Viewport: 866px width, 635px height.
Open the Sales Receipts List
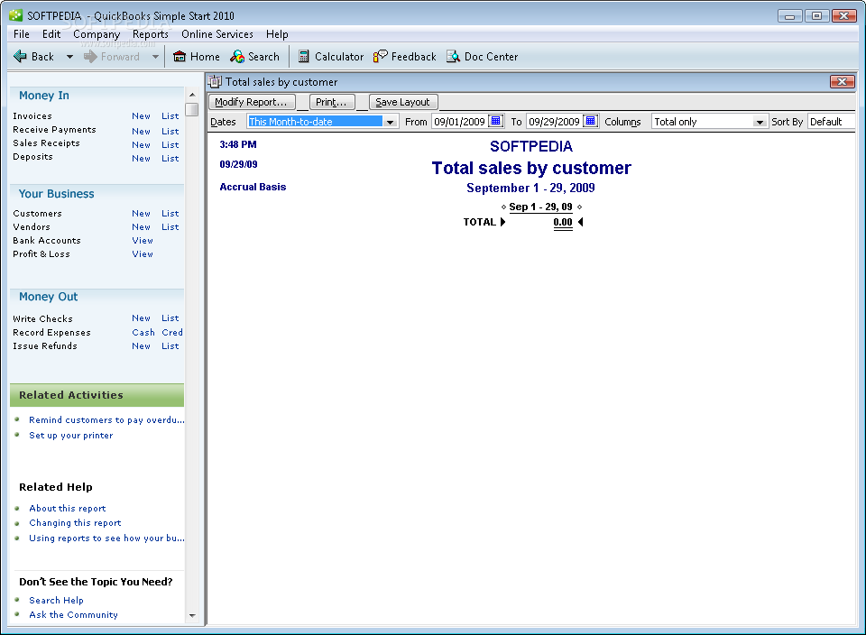tap(170, 144)
